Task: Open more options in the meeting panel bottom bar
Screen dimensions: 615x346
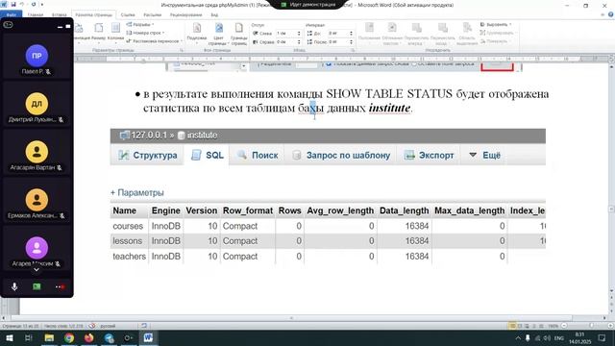Action: pos(60,286)
